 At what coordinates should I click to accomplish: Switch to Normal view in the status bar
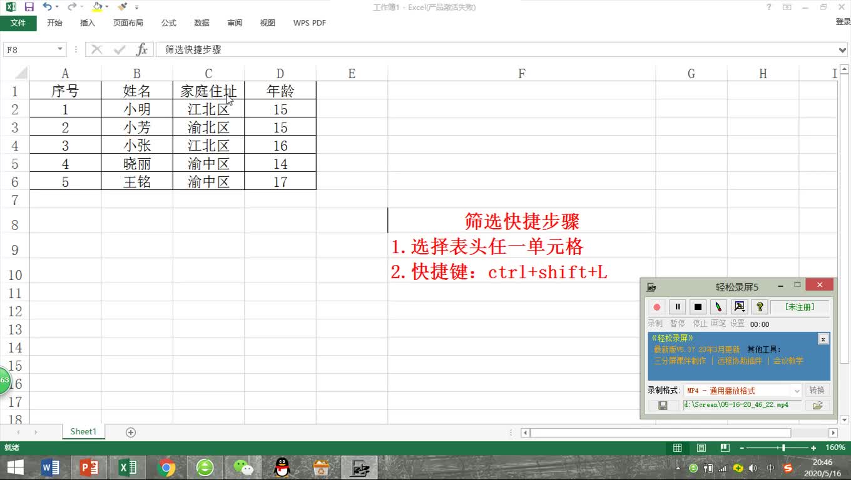677,447
